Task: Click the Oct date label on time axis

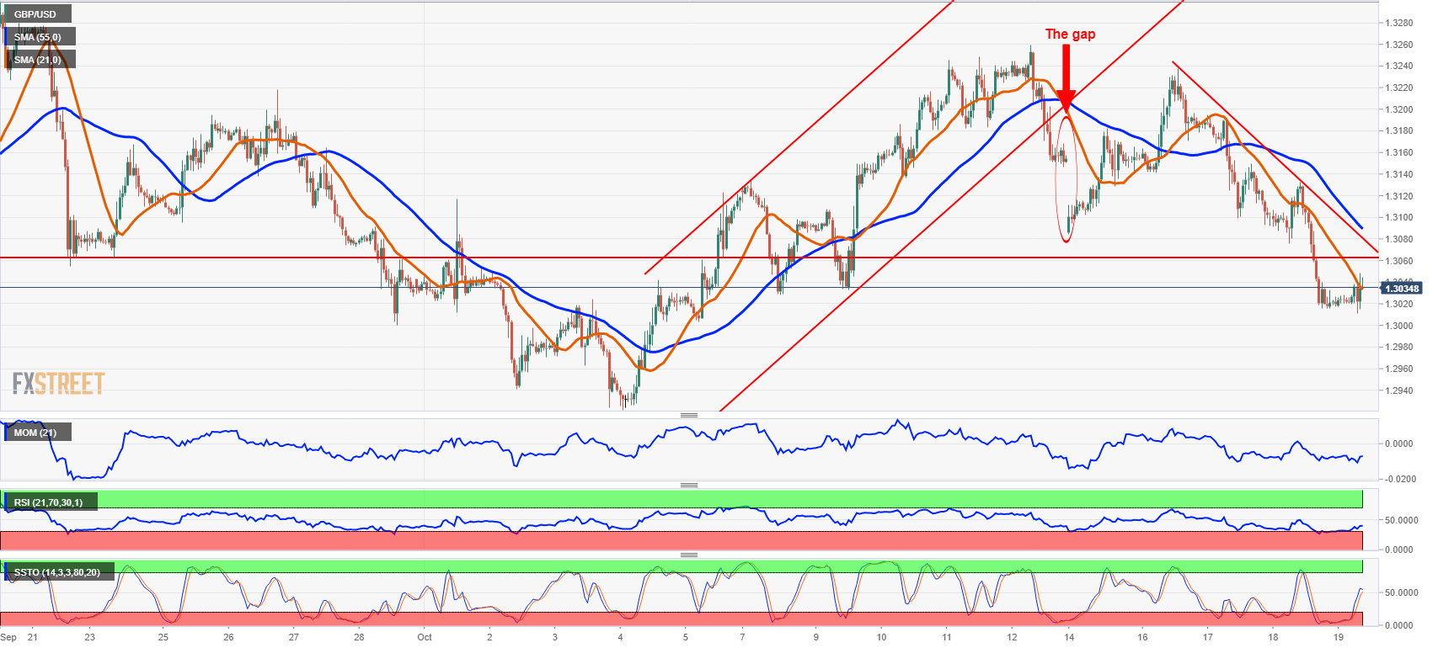Action: [x=425, y=637]
